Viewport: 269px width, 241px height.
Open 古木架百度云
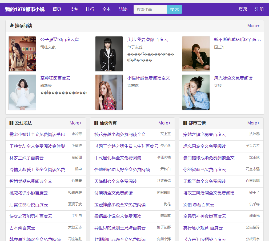(x=22, y=228)
